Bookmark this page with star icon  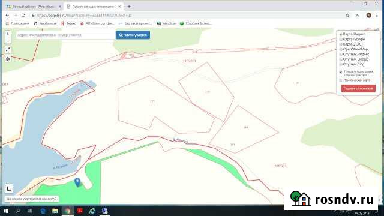pos(347,15)
